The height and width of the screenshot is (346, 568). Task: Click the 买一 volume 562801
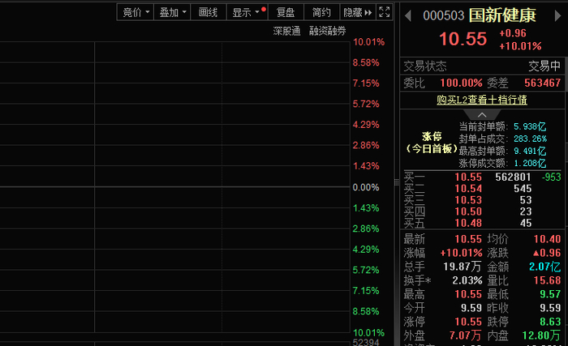[513, 177]
